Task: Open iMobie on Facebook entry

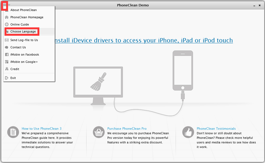Action: coord(25,55)
